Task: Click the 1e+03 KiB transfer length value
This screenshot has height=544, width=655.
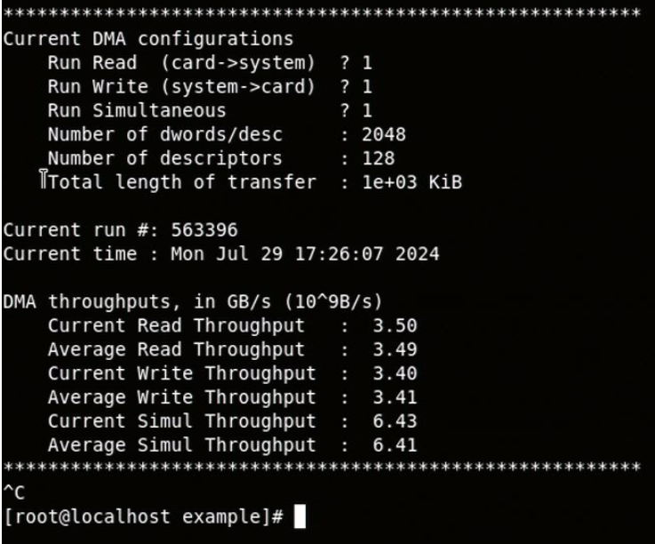Action: tap(412, 183)
